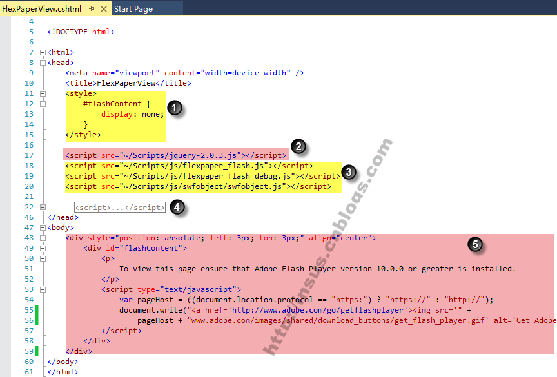Click the meta viewport tag line
The height and width of the screenshot is (377, 557).
coord(185,73)
